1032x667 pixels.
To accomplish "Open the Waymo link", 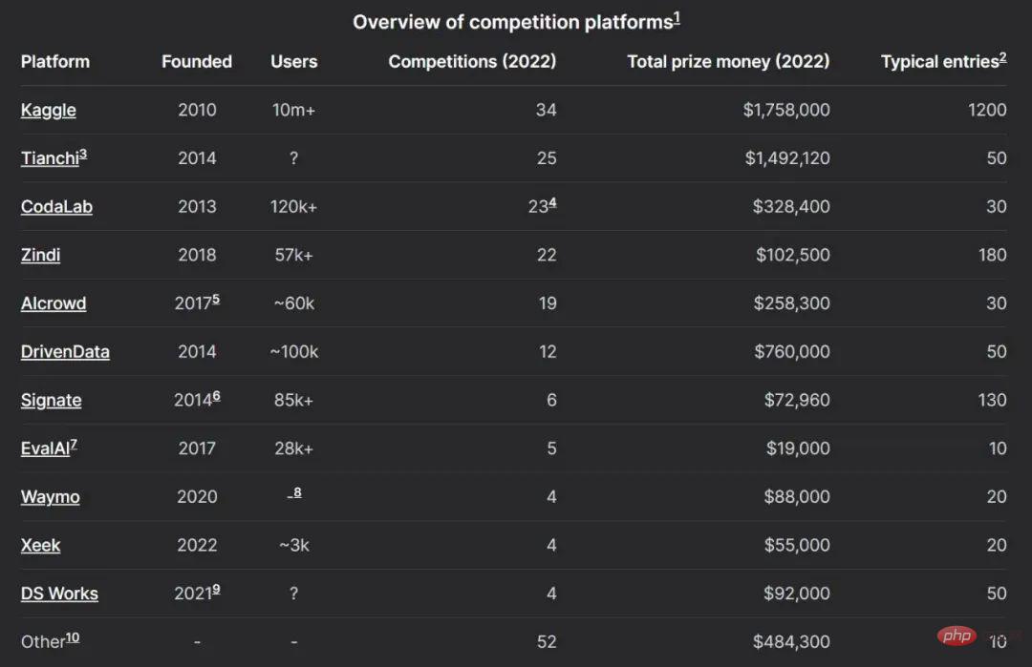I will (50, 498).
